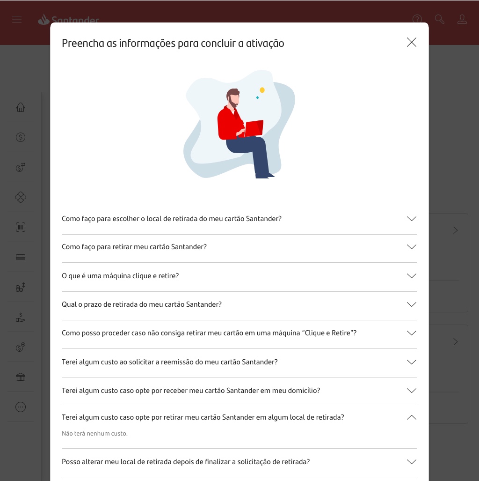The height and width of the screenshot is (481, 479).
Task: Open the bank building icon in sidebar
Action: pyautogui.click(x=21, y=377)
